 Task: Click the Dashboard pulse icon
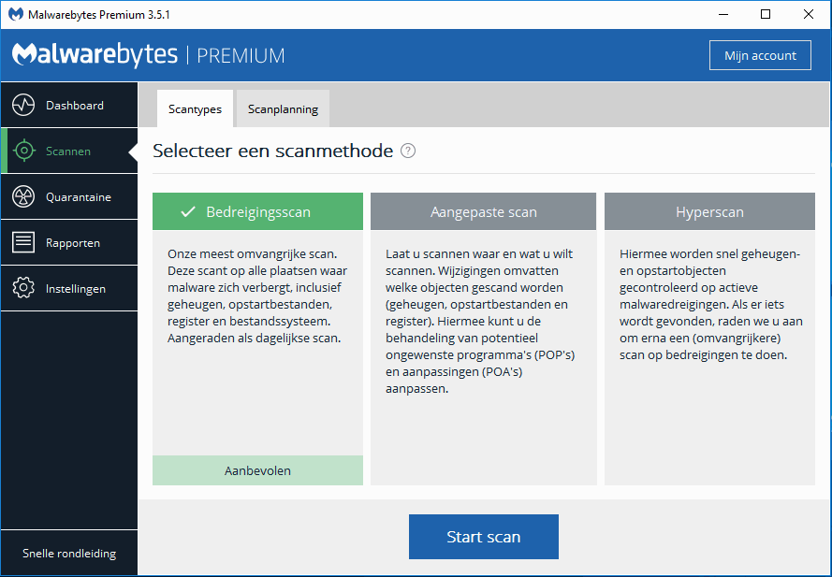tap(23, 106)
